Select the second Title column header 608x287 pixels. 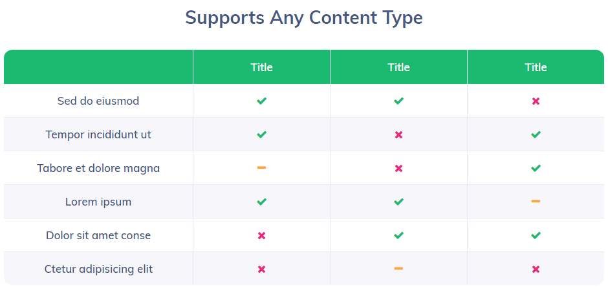pyautogui.click(x=398, y=67)
